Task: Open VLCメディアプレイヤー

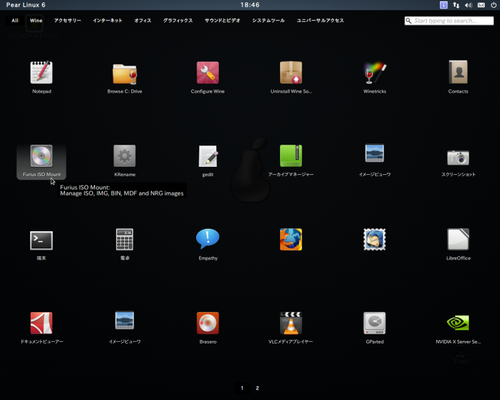Action: click(291, 323)
